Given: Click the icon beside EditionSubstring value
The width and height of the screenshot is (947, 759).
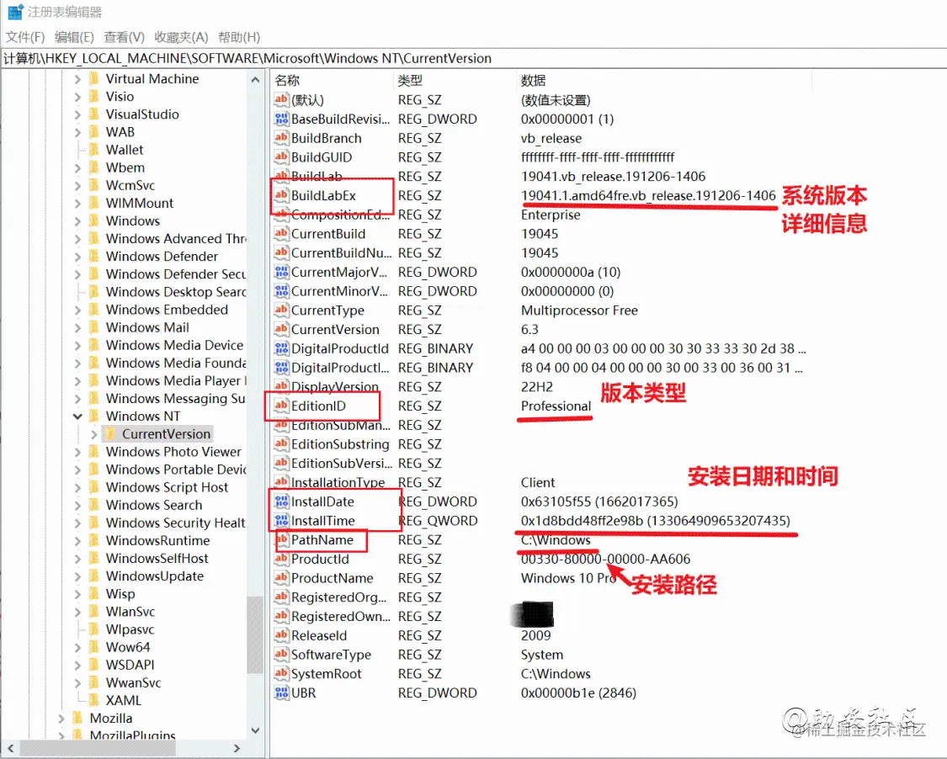Looking at the screenshot, I should 281,444.
